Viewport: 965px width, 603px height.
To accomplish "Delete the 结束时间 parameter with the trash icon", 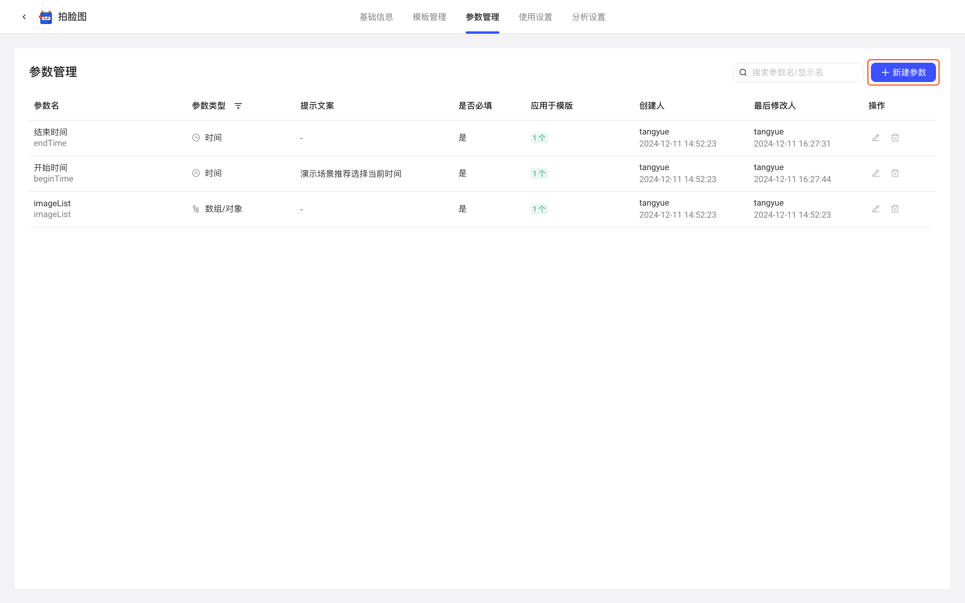I will pyautogui.click(x=895, y=137).
